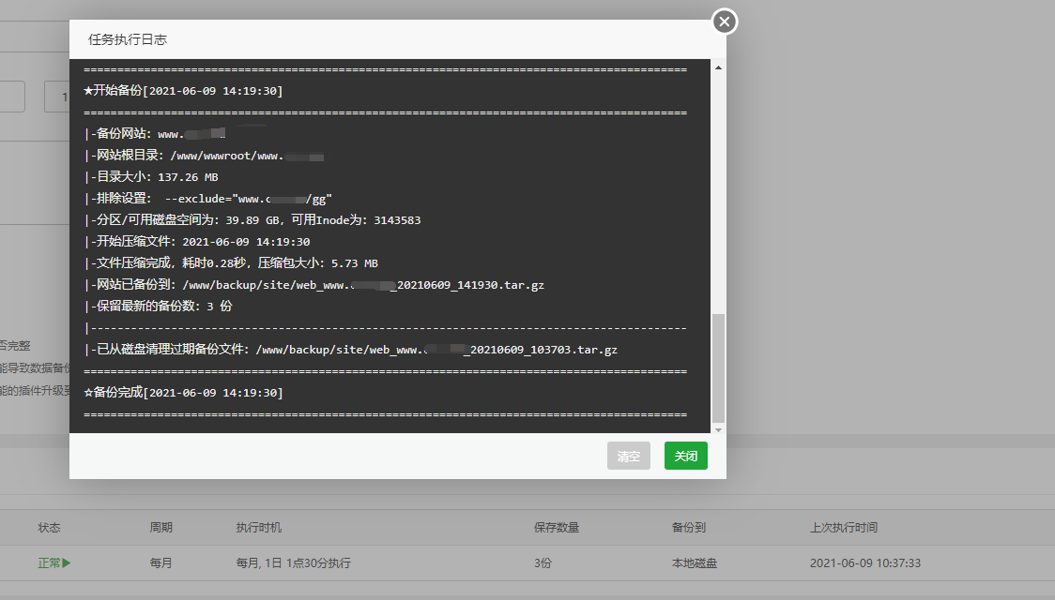
Task: Click the 压缩包大小: 5.73 MB line
Action: pos(232,262)
